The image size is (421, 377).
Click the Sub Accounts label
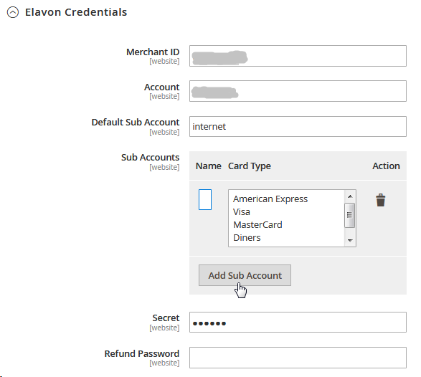click(x=150, y=157)
